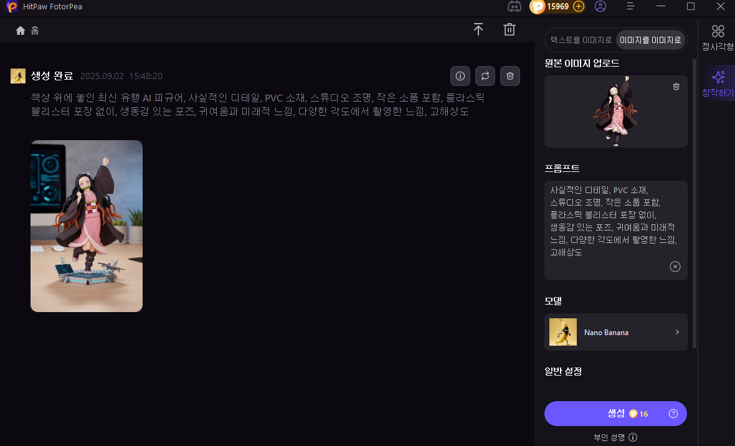Open the user account profile icon

coord(600,7)
